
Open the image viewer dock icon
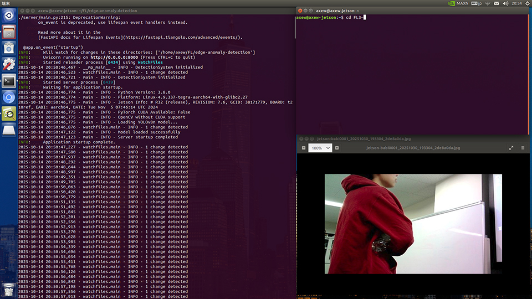pyautogui.click(x=8, y=114)
